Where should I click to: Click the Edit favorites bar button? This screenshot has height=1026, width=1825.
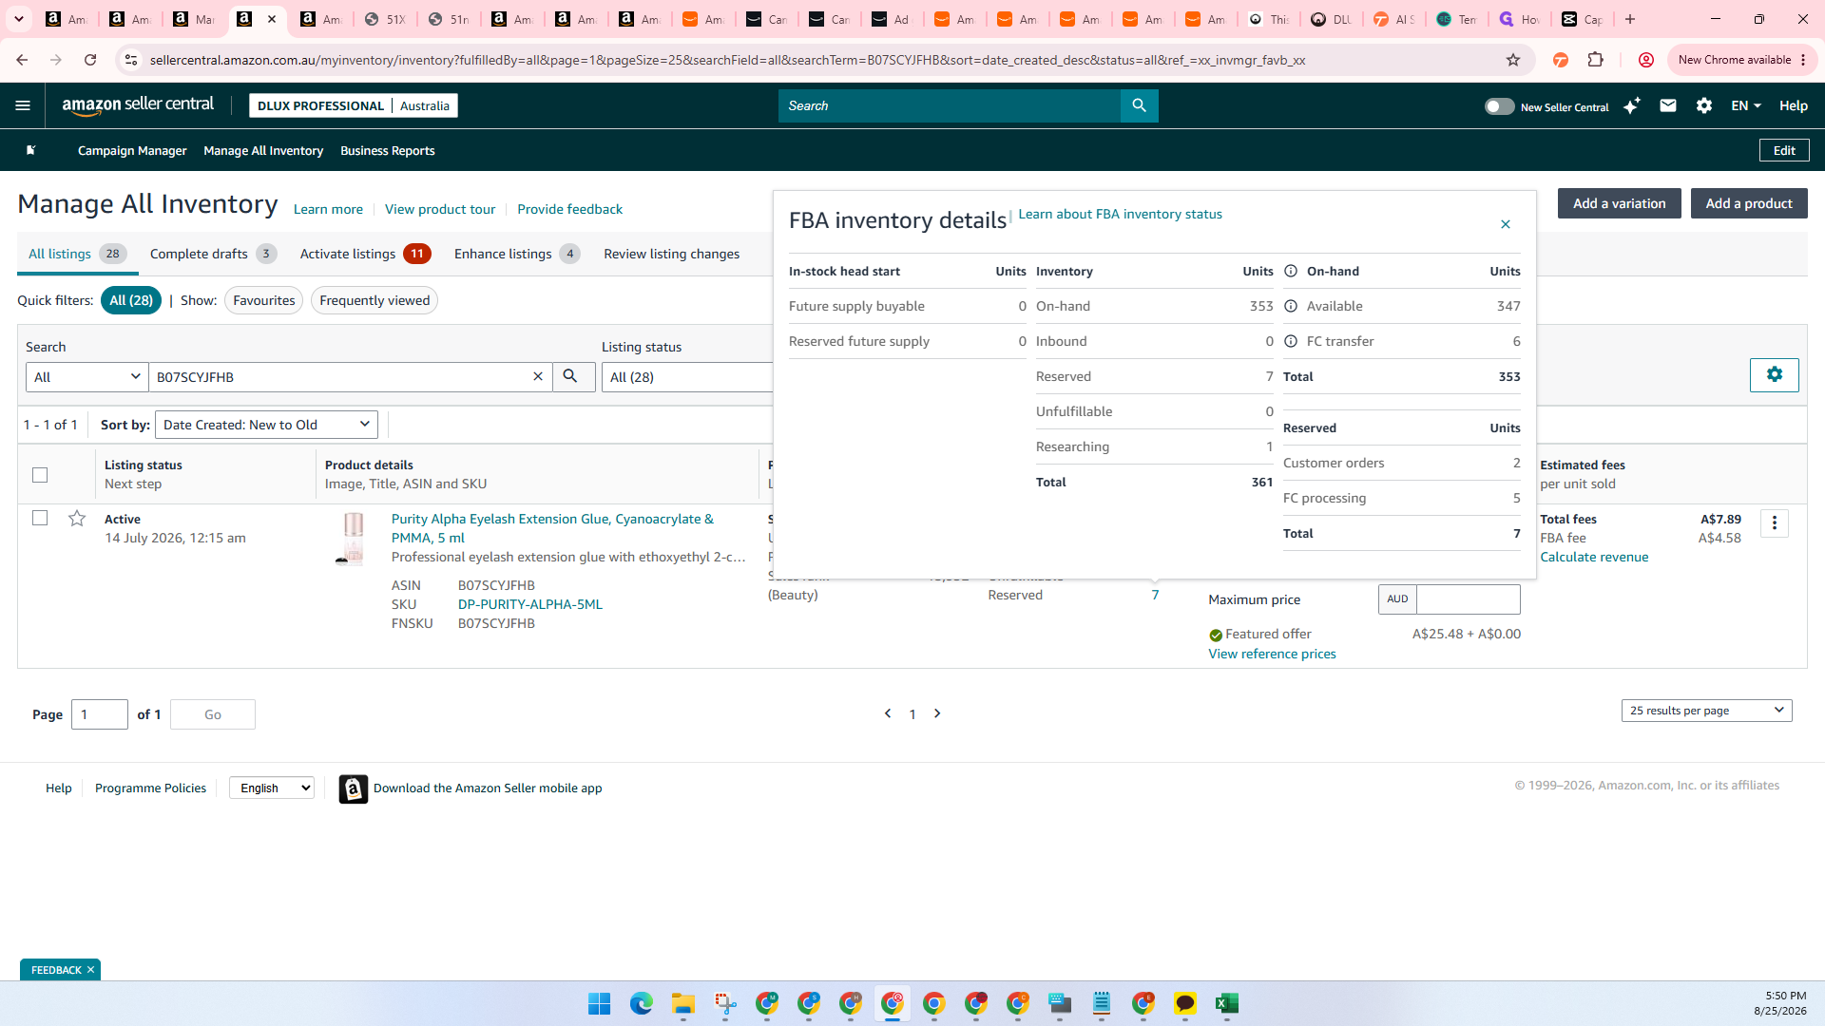(x=1785, y=150)
